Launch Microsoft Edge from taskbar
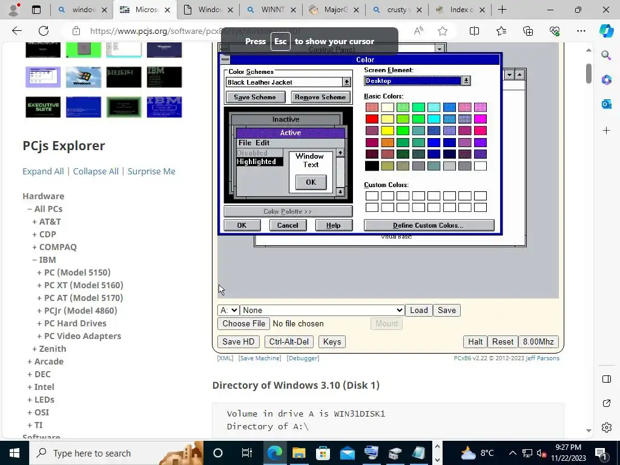This screenshot has height=465, width=620. pyautogui.click(x=274, y=453)
